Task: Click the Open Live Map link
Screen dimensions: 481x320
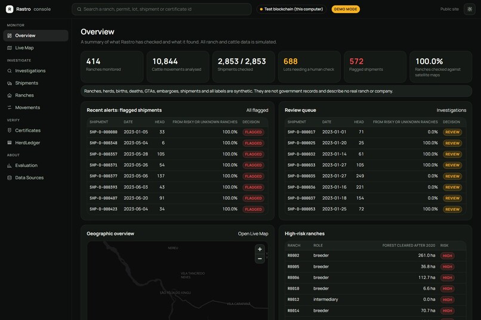Action: coord(253,234)
